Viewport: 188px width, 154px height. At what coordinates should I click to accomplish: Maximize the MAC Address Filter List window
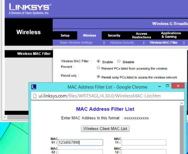[x=167, y=86]
